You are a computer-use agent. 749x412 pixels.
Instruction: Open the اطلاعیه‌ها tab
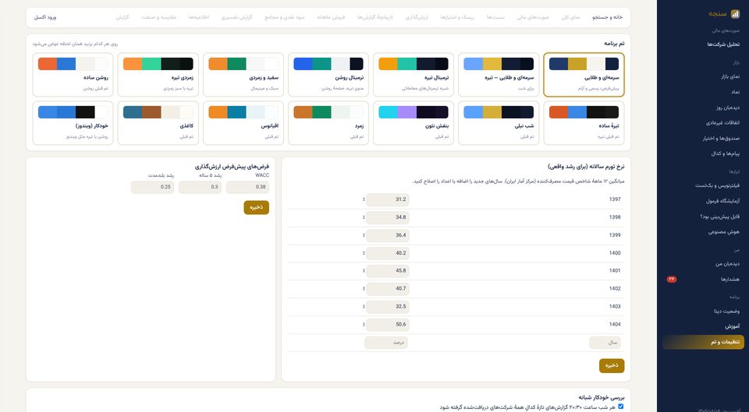click(199, 17)
